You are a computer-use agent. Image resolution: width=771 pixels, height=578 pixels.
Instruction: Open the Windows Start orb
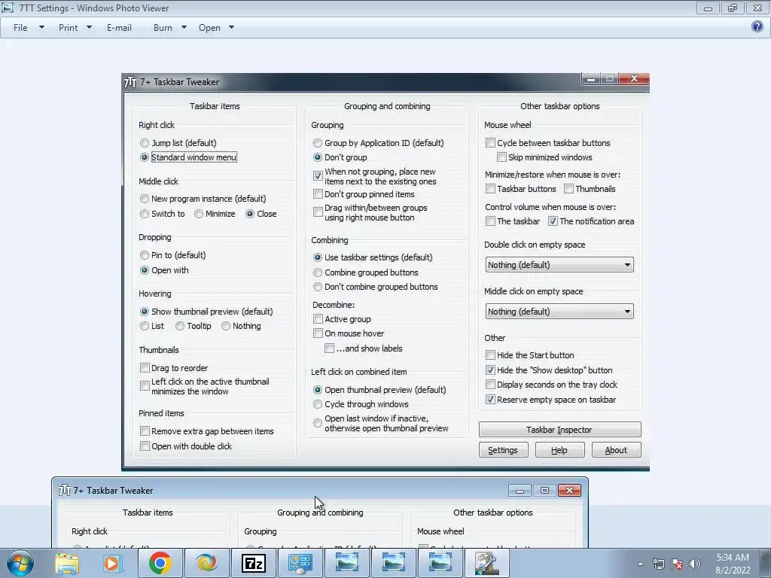pyautogui.click(x=20, y=563)
